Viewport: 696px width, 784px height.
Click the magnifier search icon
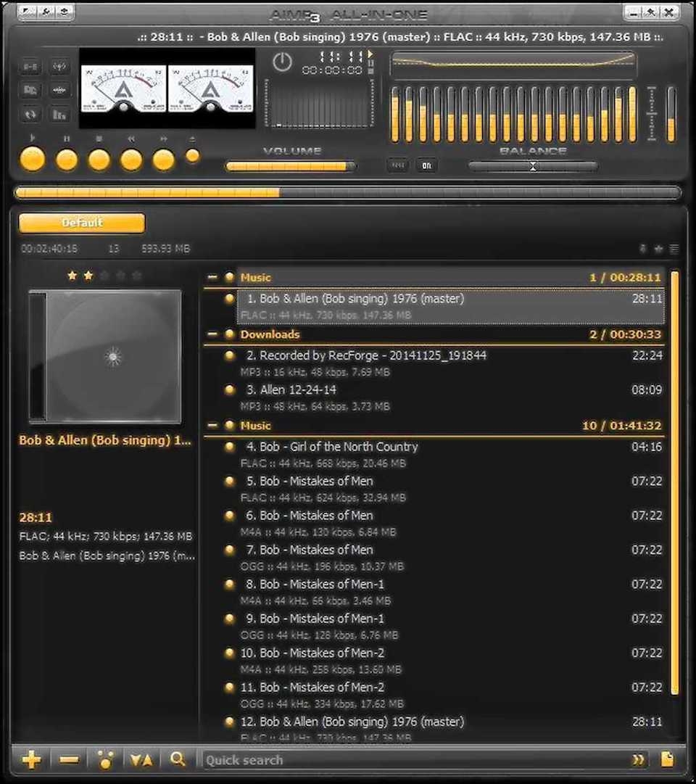[178, 759]
